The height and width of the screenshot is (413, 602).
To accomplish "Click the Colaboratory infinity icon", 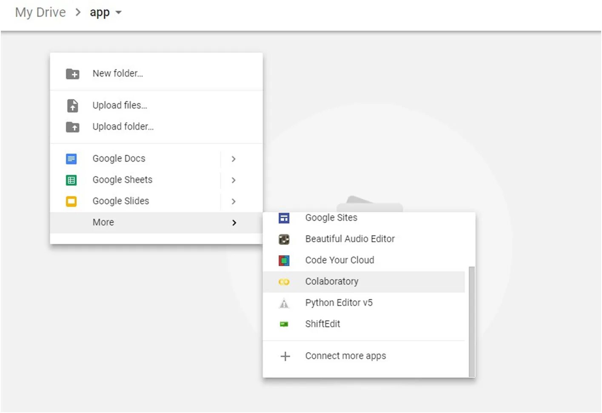I will coord(284,282).
